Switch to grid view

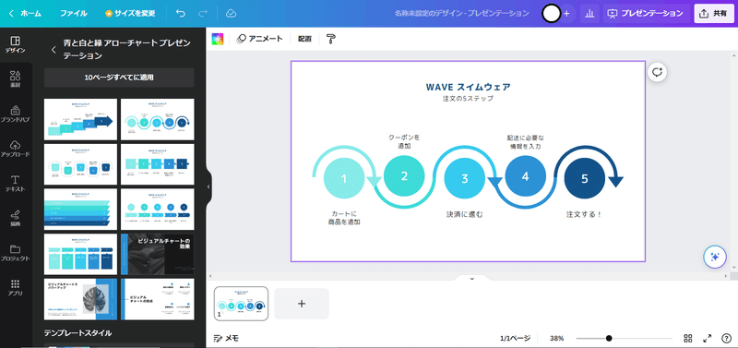click(x=688, y=338)
